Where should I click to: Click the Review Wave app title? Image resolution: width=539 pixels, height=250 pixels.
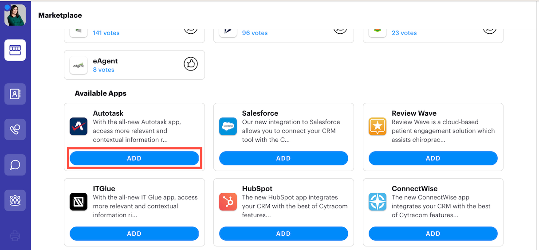tap(414, 113)
